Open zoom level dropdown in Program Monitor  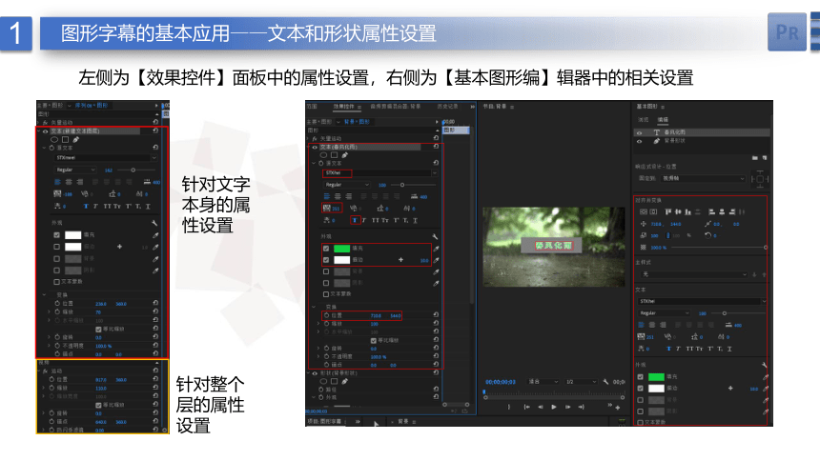point(543,382)
